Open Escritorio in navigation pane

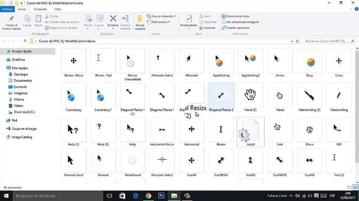click(x=17, y=87)
